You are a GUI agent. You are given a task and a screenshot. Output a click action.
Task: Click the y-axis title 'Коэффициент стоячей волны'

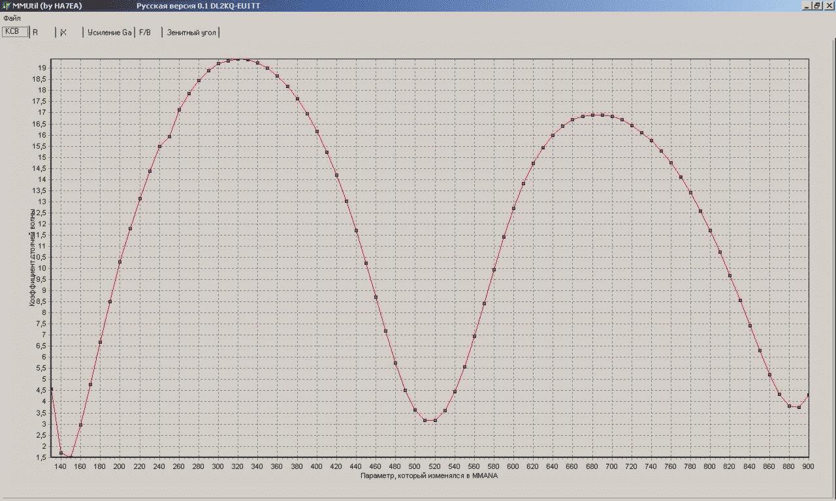point(32,257)
